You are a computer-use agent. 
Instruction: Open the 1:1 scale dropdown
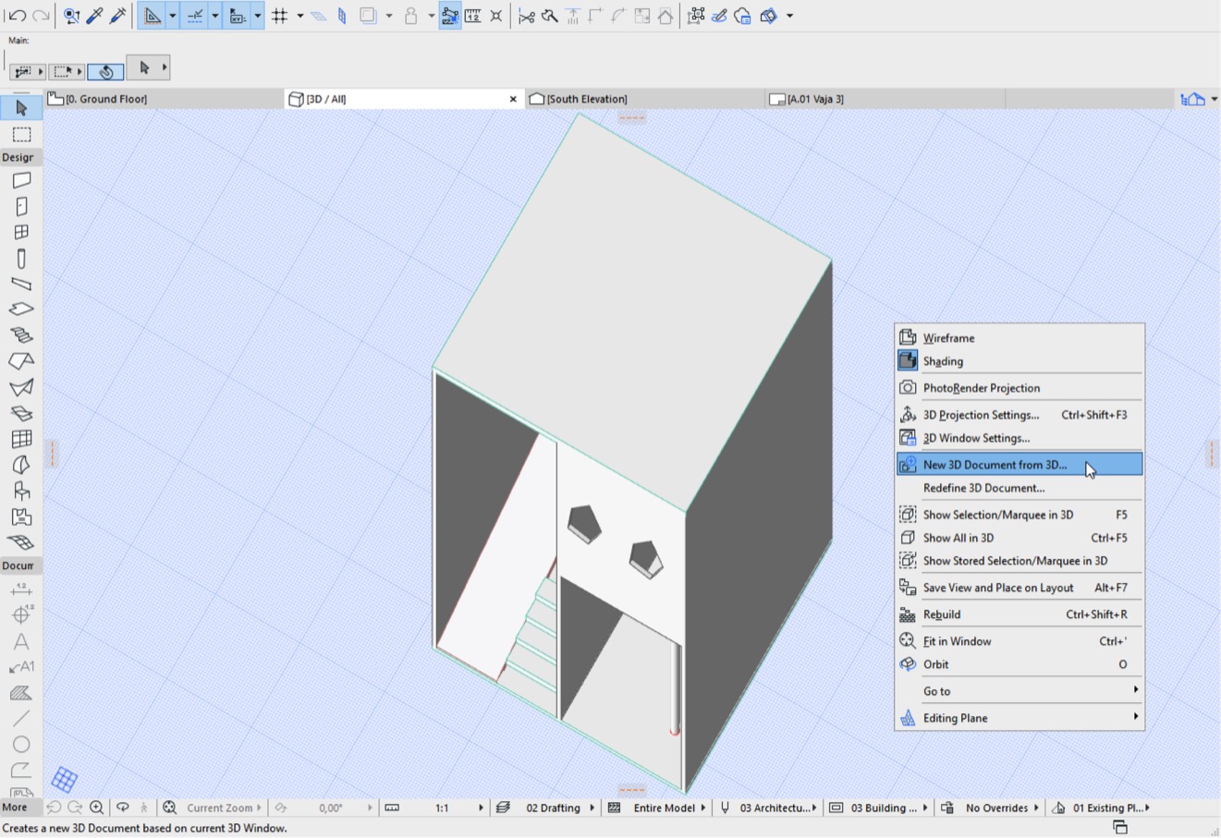tap(481, 808)
